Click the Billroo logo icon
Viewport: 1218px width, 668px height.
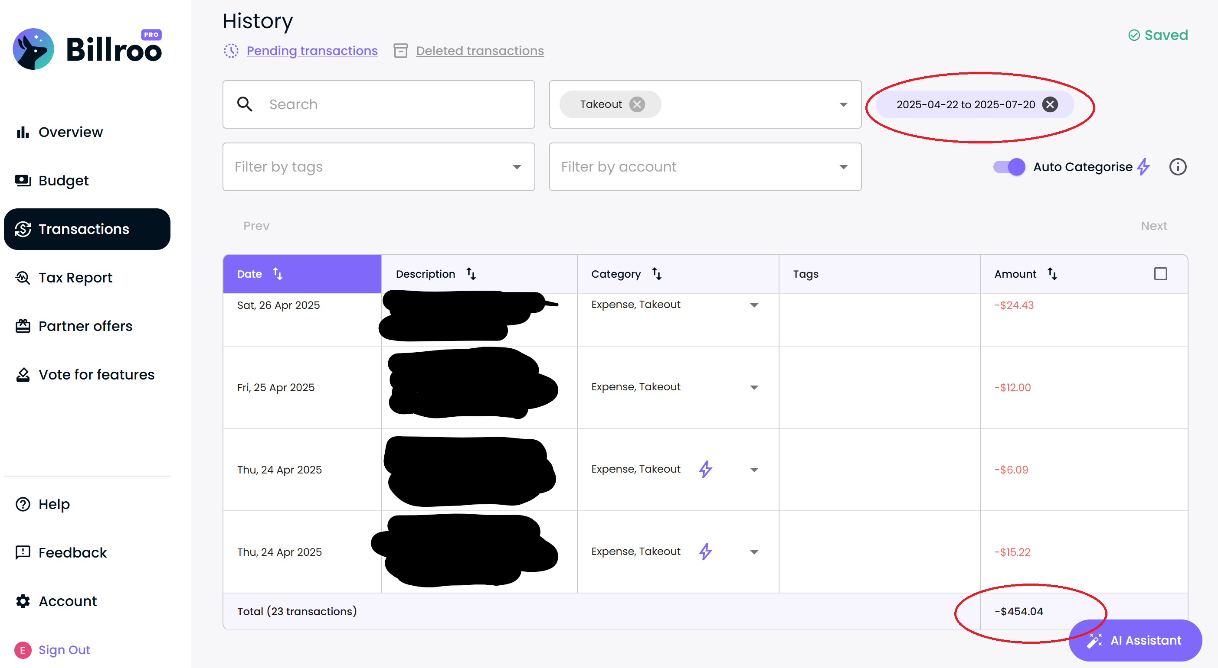tap(33, 49)
